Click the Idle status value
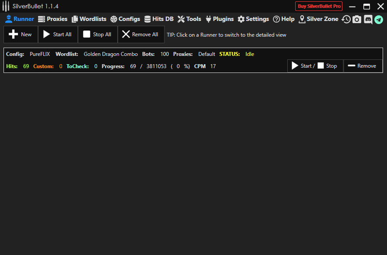 pos(250,54)
